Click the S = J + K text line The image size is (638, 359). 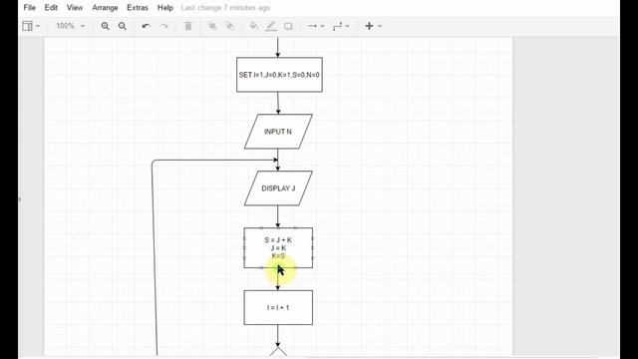point(278,240)
